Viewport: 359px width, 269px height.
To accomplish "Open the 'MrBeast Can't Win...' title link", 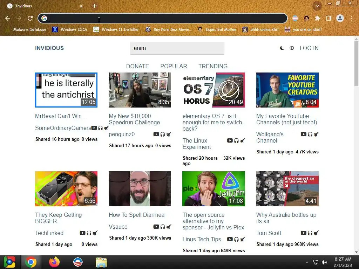I will tap(61, 116).
